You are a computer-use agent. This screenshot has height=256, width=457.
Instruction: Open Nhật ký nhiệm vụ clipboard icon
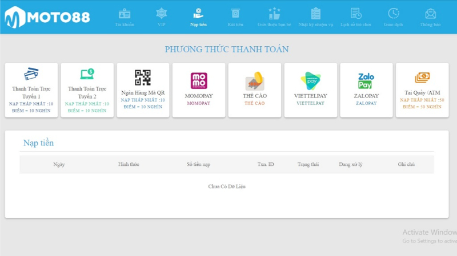(315, 14)
